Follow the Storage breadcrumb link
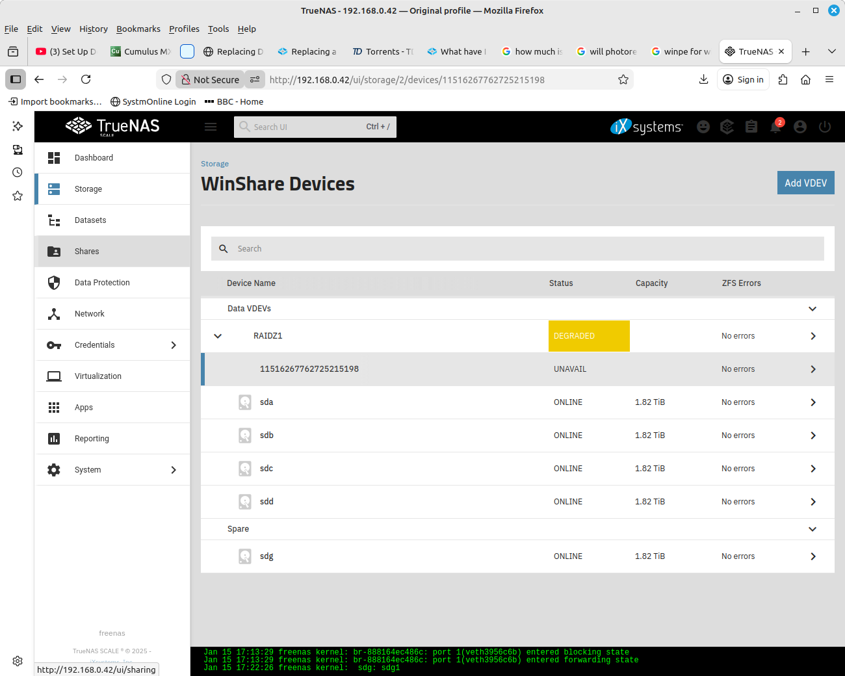845x676 pixels. (x=214, y=164)
